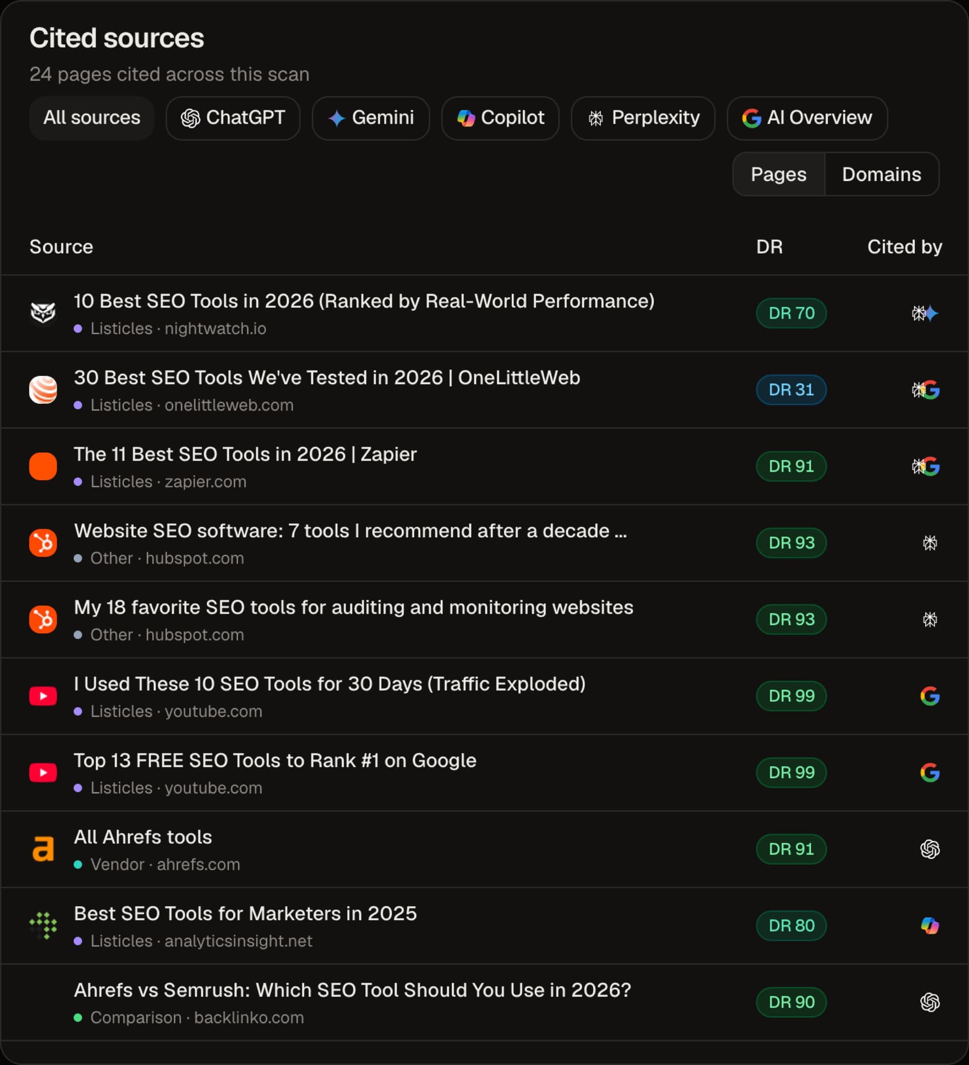Click Google icon in Top 13 FREE SEO Tools row
This screenshot has width=969, height=1065.
pos(930,772)
